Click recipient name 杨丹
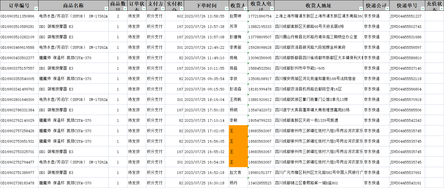This screenshot has height=188, width=444. pos(234,183)
